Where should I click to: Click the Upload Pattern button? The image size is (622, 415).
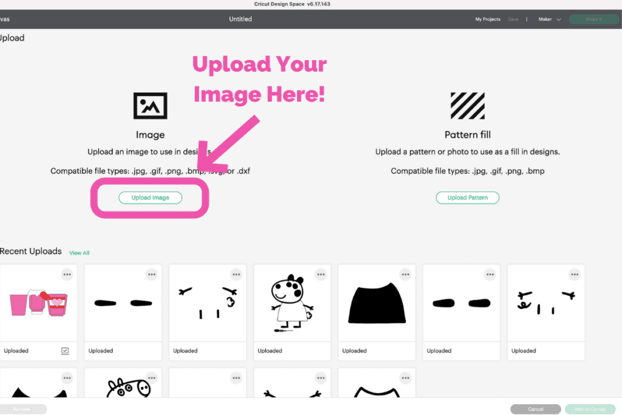pyautogui.click(x=467, y=197)
